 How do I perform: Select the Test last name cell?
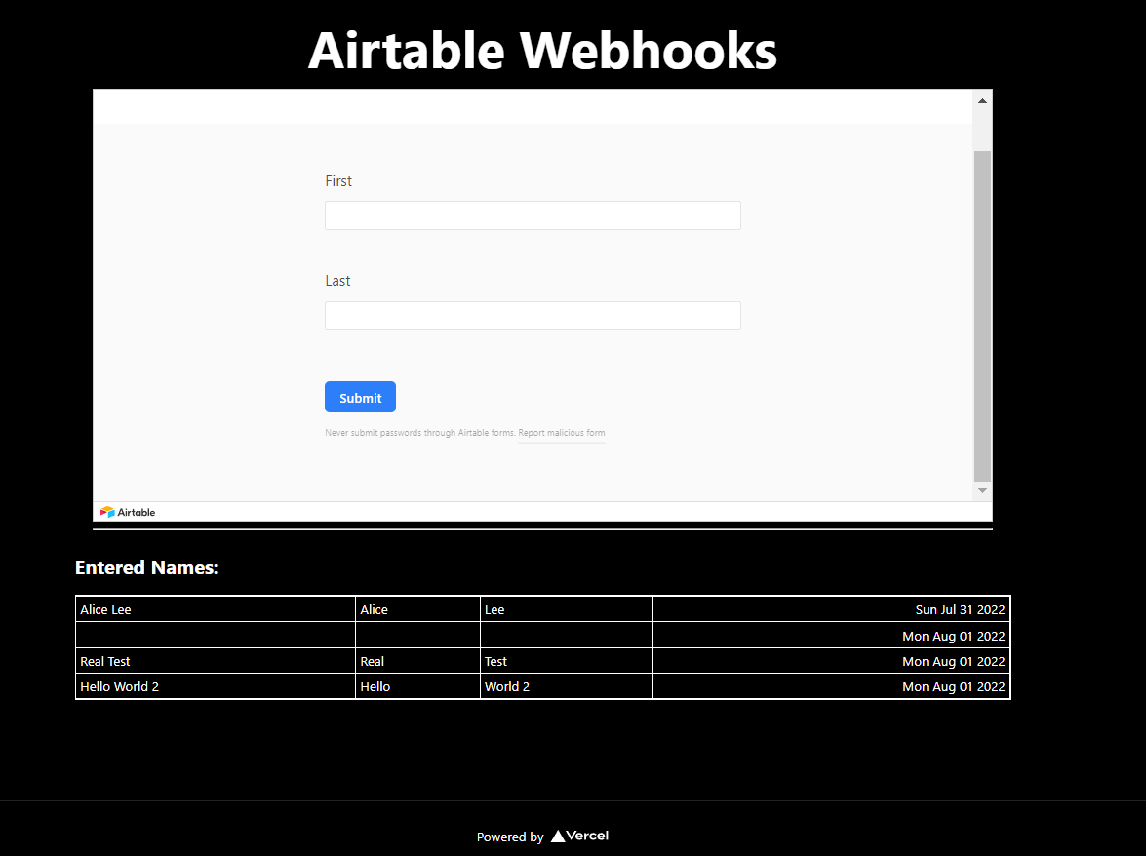click(567, 661)
